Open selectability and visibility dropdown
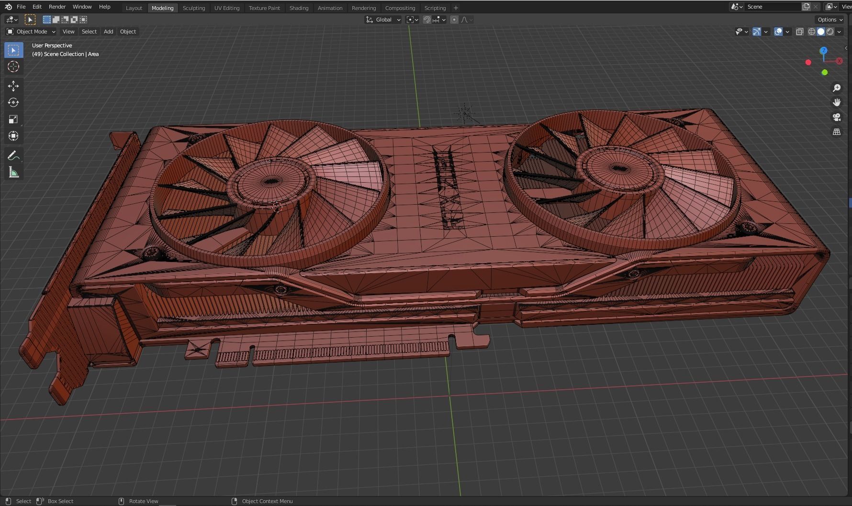The width and height of the screenshot is (852, 506). [x=741, y=32]
